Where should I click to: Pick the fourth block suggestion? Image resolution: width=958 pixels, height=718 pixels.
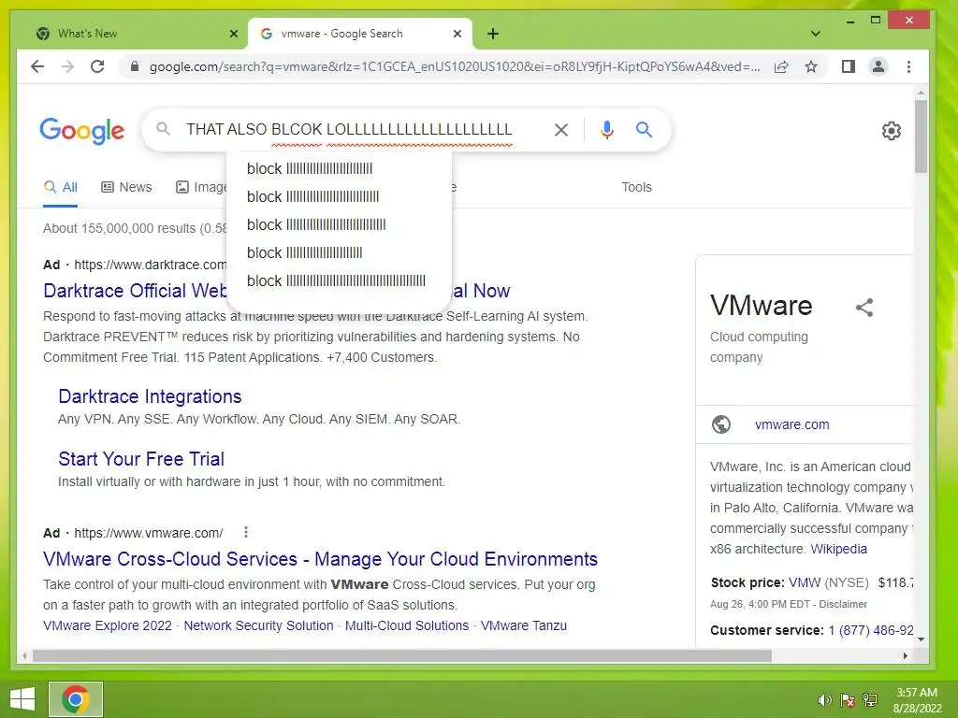(339, 252)
